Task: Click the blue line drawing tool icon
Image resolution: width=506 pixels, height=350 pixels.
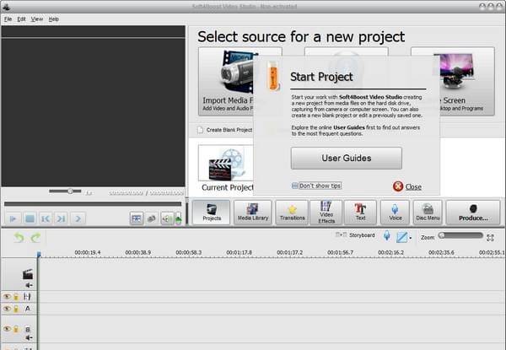Action: click(x=401, y=238)
